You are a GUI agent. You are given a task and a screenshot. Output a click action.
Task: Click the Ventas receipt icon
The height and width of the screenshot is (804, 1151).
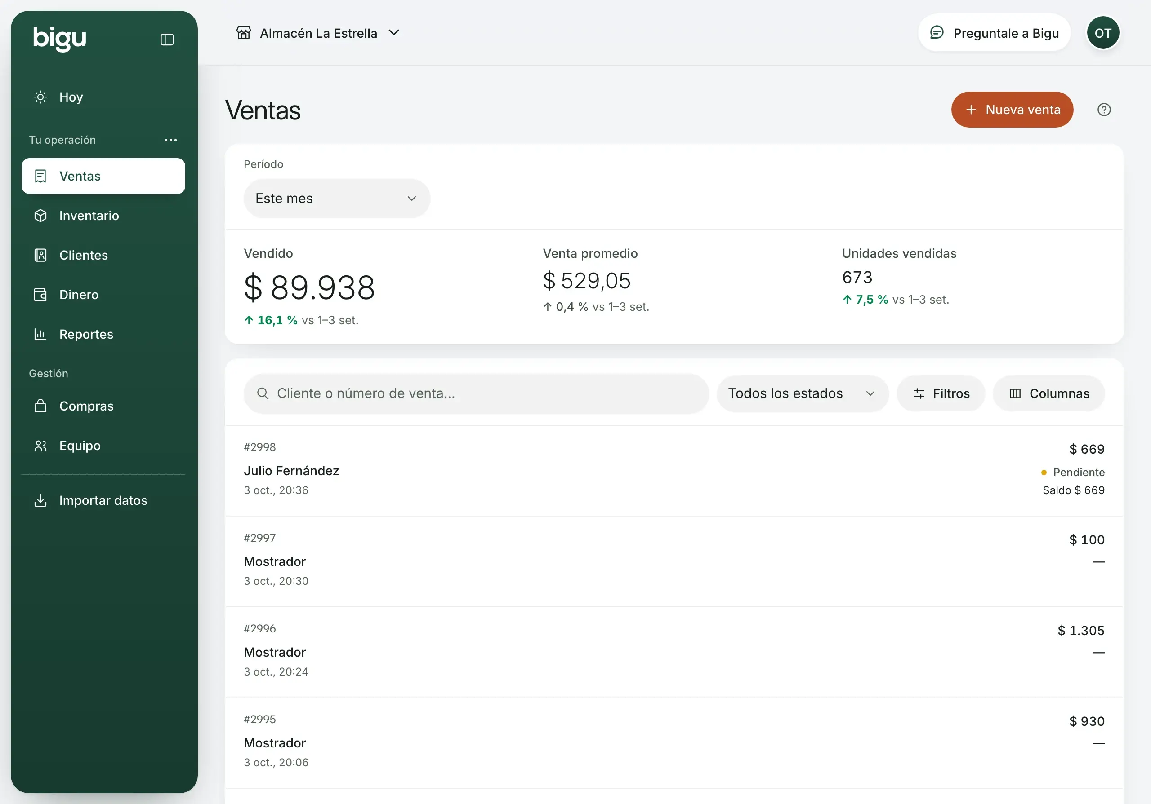(x=40, y=176)
